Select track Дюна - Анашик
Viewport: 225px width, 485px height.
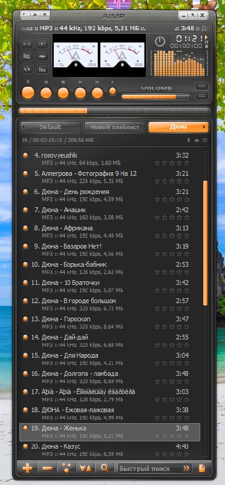pos(109,213)
